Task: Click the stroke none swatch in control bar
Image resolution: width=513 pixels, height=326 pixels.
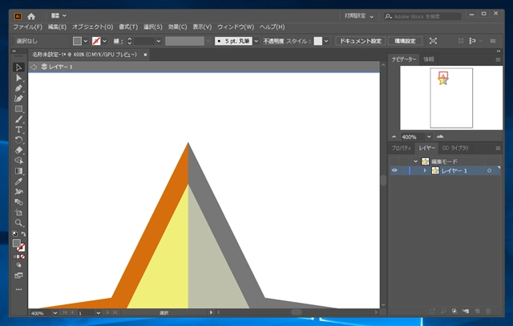Action: [x=96, y=41]
